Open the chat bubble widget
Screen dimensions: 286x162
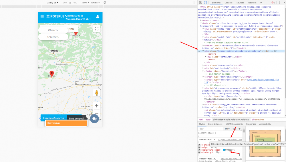pyautogui.click(x=94, y=119)
